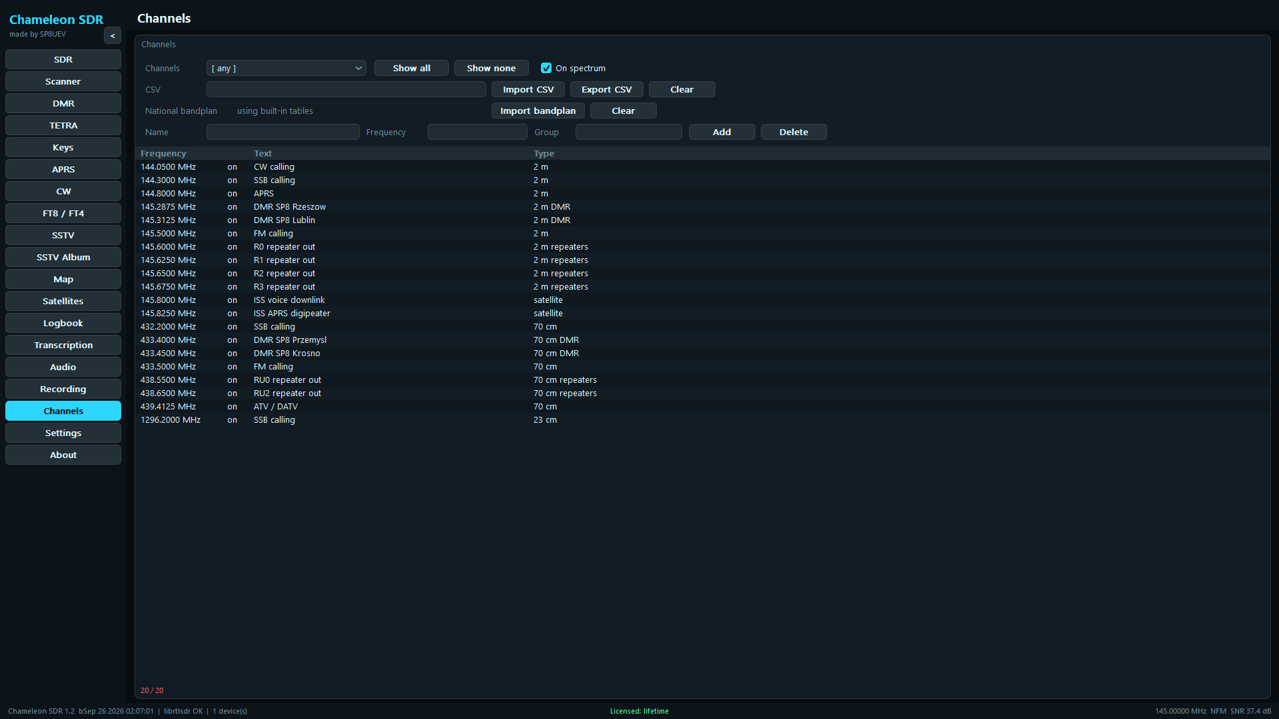This screenshot has width=1279, height=719.
Task: Collapse the sidebar with the < button
Action: [x=113, y=36]
